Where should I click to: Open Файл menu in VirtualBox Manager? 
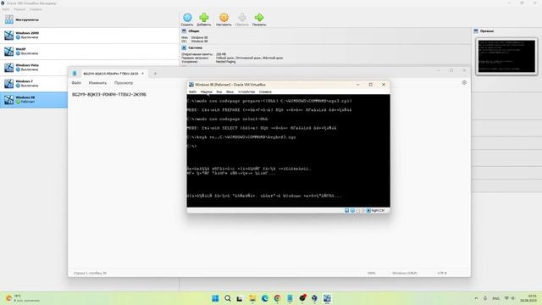click(6, 9)
